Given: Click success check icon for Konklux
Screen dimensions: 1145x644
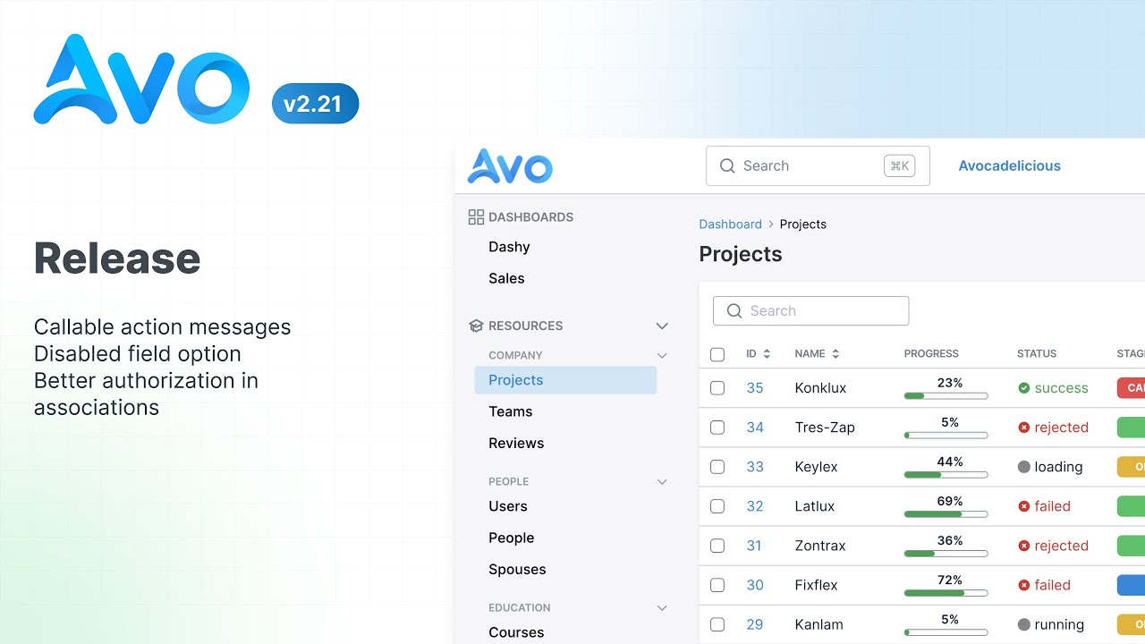Looking at the screenshot, I should tap(1024, 388).
